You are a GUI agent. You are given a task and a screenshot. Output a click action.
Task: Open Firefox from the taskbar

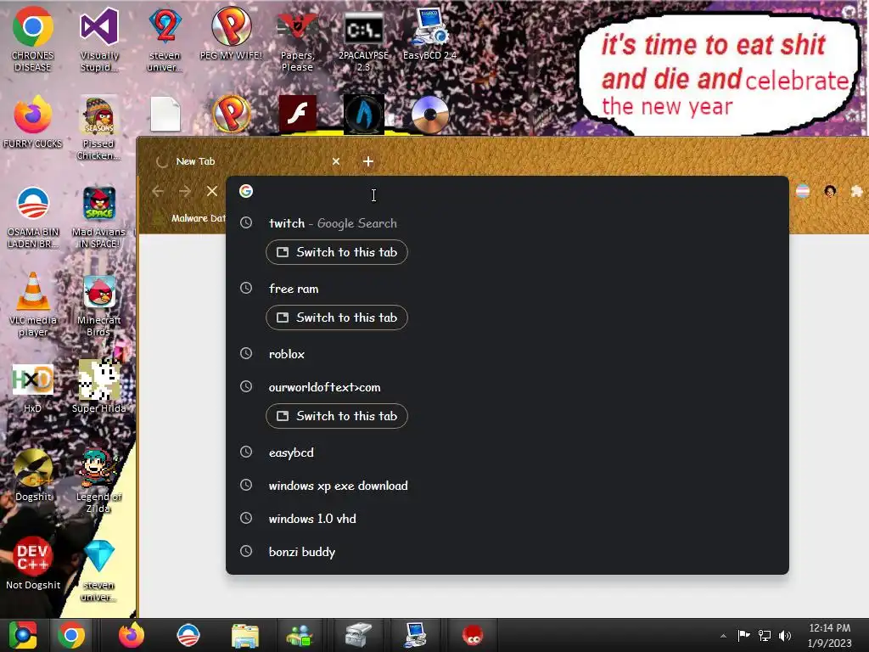(x=131, y=635)
